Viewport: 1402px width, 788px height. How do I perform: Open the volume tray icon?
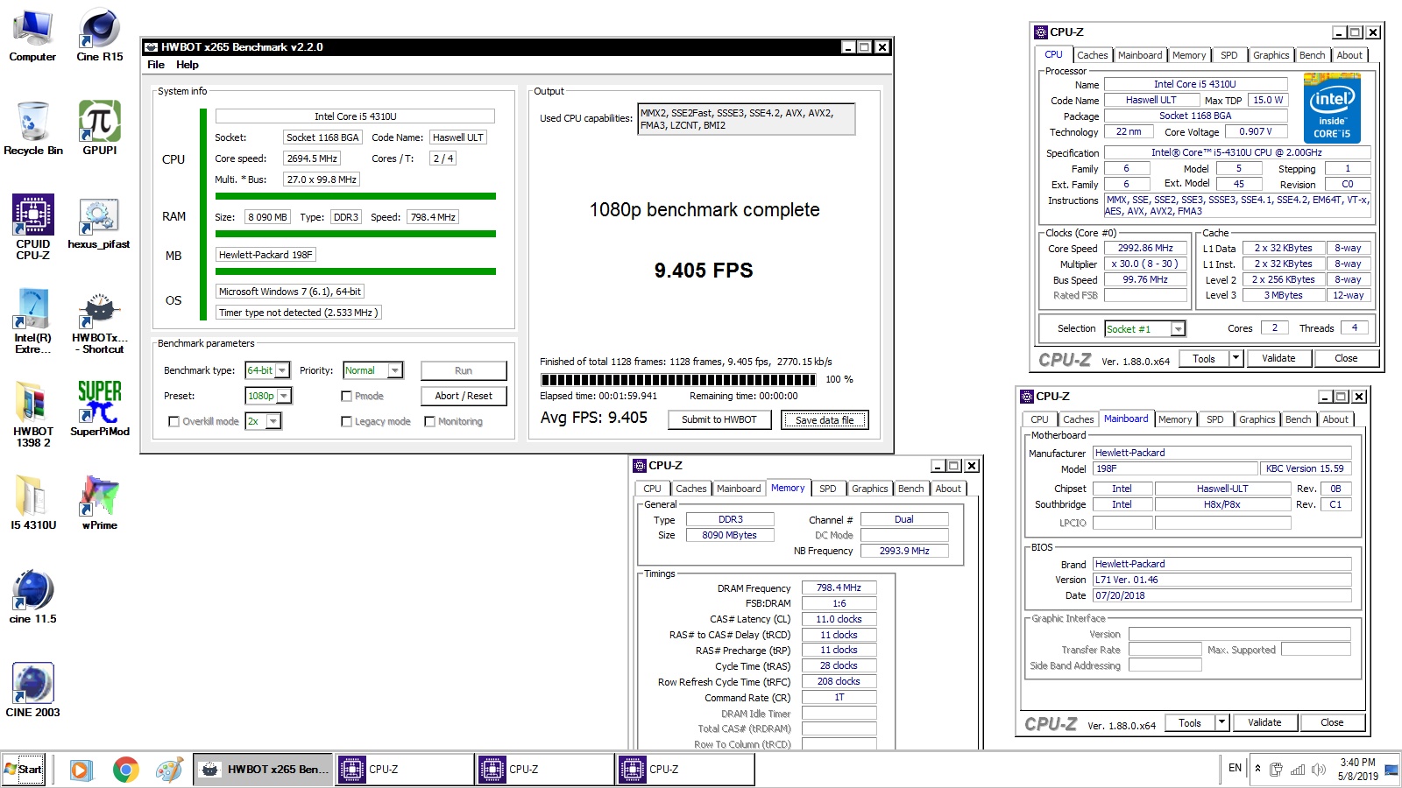1319,770
